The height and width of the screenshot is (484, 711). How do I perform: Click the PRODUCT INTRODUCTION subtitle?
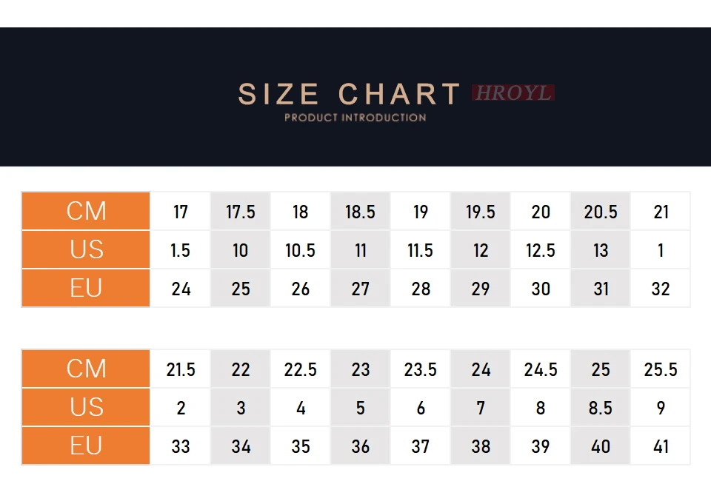355,118
